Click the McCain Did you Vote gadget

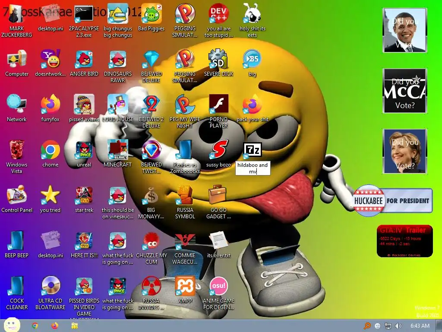coord(405,91)
